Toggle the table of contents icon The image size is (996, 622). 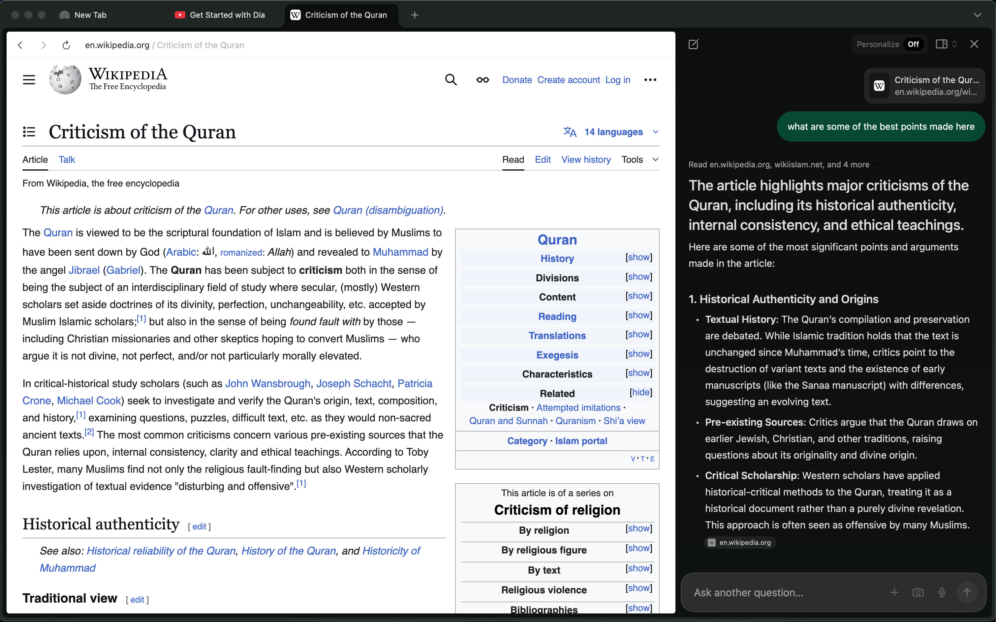coord(29,132)
